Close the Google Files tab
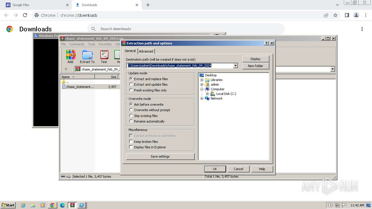Image resolution: width=372 pixels, height=209 pixels. point(67,5)
